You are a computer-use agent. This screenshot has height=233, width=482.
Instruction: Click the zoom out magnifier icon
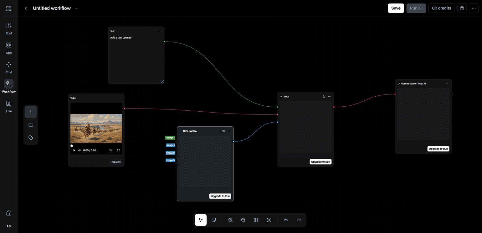[x=243, y=220]
